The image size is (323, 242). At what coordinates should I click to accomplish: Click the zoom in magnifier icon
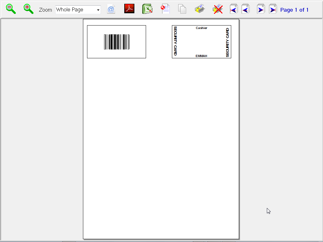coord(29,9)
